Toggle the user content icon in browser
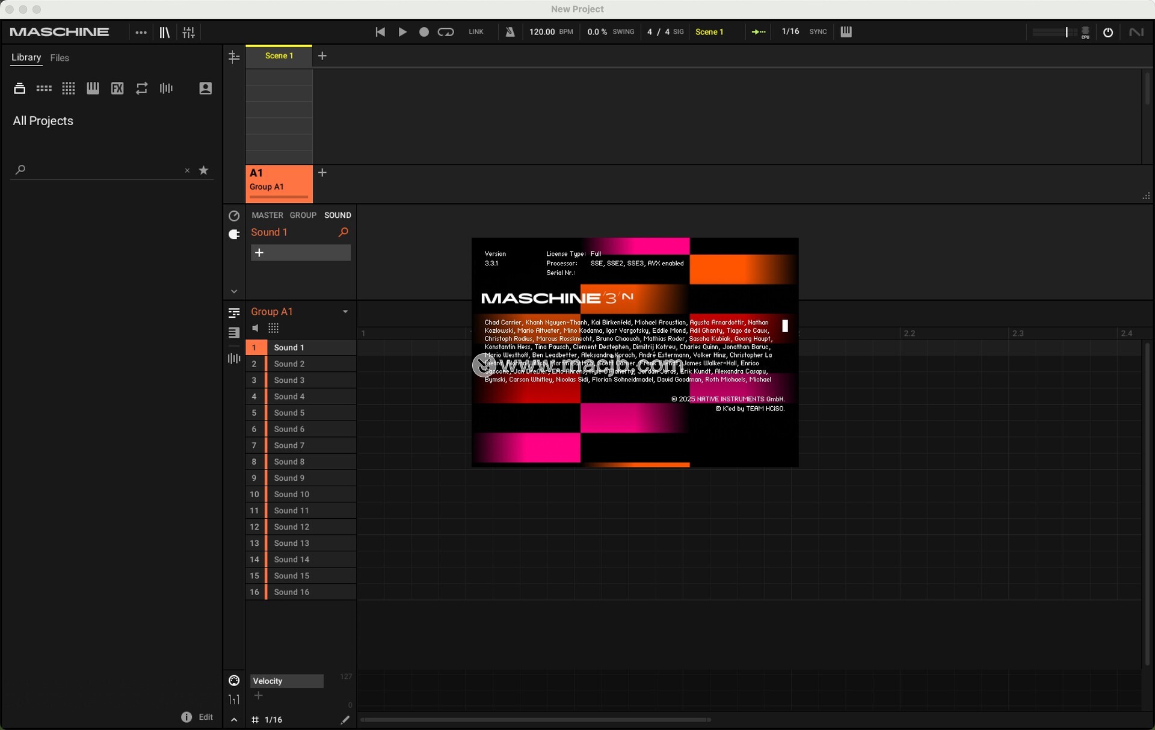 coord(205,88)
